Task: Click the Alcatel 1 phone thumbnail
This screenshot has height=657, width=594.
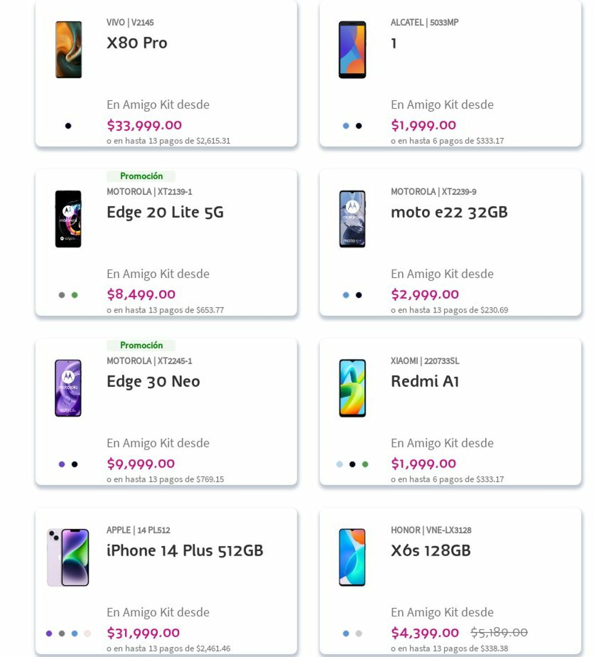Action: pyautogui.click(x=352, y=49)
